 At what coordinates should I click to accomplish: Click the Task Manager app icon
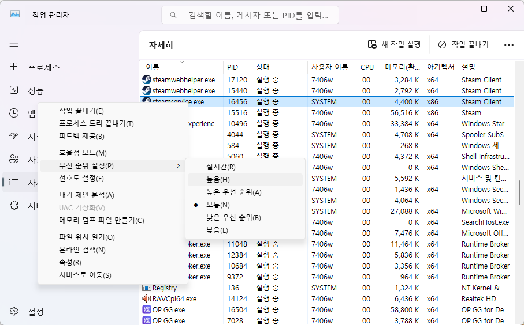(15, 14)
